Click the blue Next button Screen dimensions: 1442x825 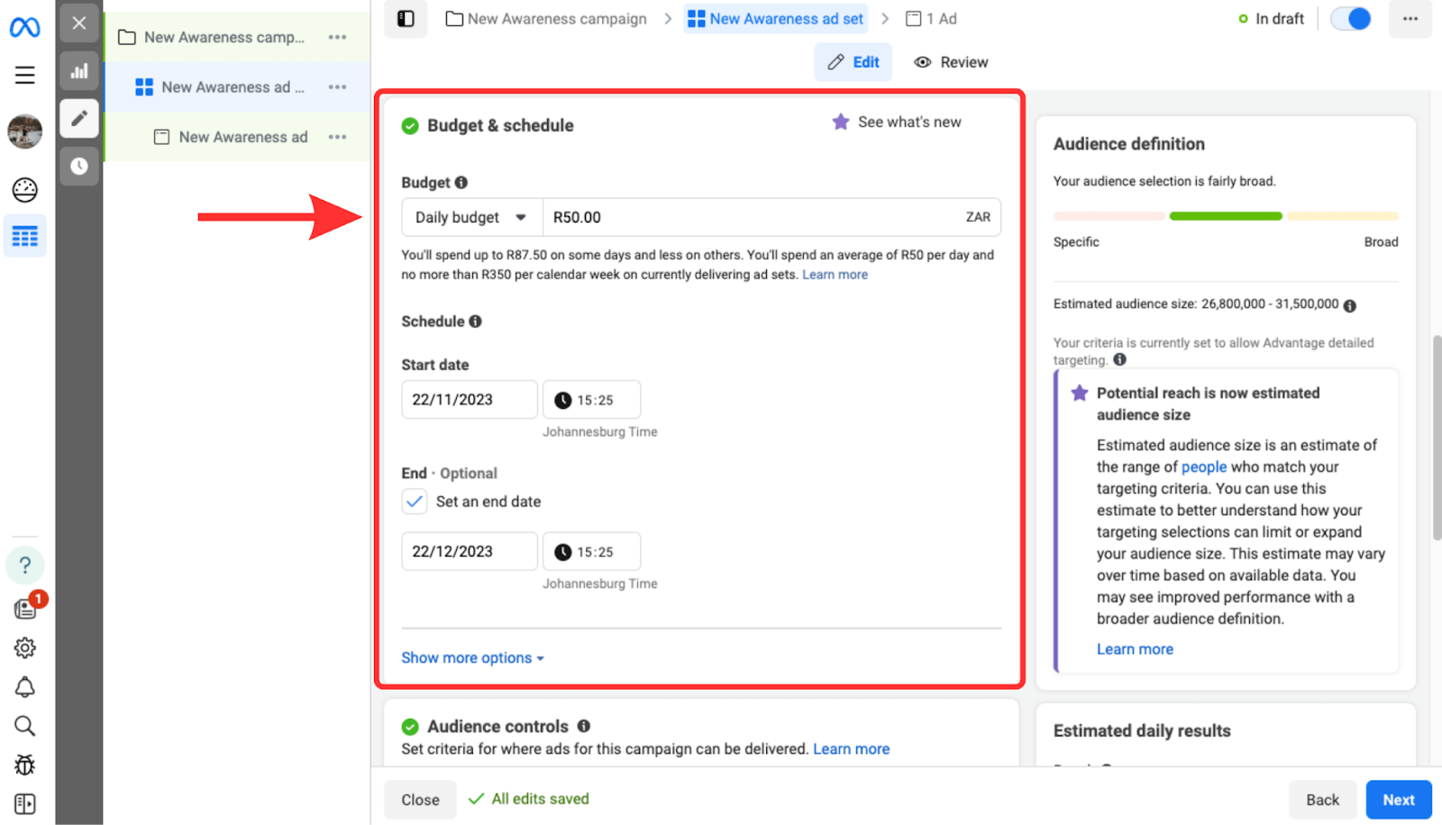point(1398,800)
